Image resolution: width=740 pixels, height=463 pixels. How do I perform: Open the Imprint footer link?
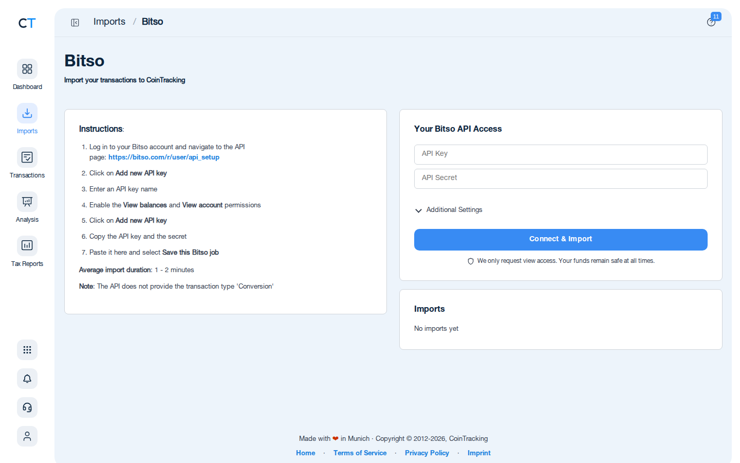(x=479, y=453)
